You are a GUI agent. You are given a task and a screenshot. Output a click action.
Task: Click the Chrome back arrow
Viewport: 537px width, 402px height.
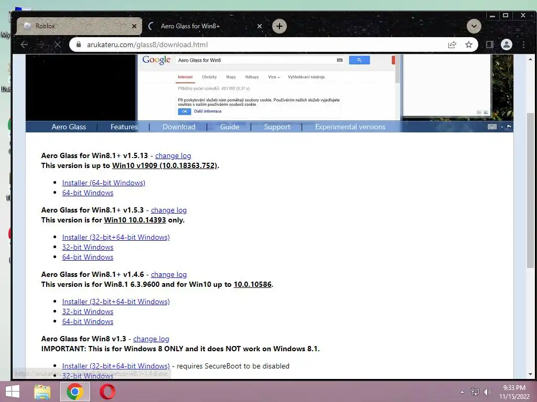pos(24,45)
